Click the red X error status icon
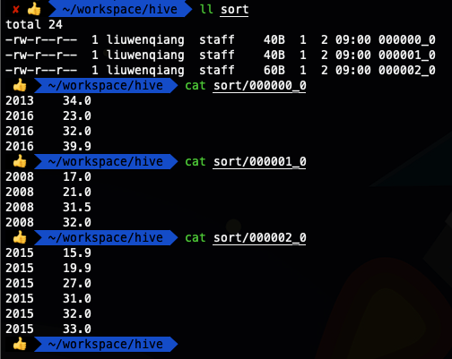The image size is (452, 359). tap(15, 10)
